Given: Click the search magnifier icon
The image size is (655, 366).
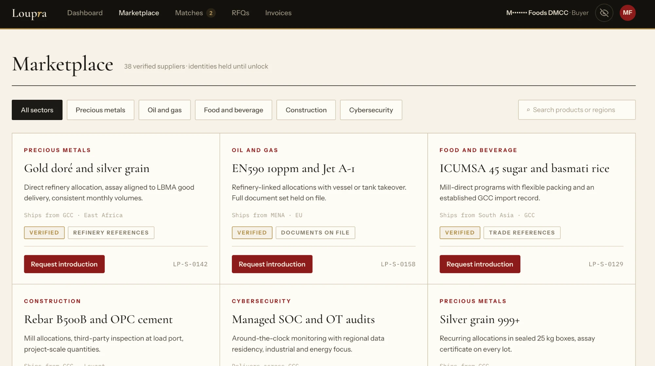Looking at the screenshot, I should pyautogui.click(x=528, y=110).
